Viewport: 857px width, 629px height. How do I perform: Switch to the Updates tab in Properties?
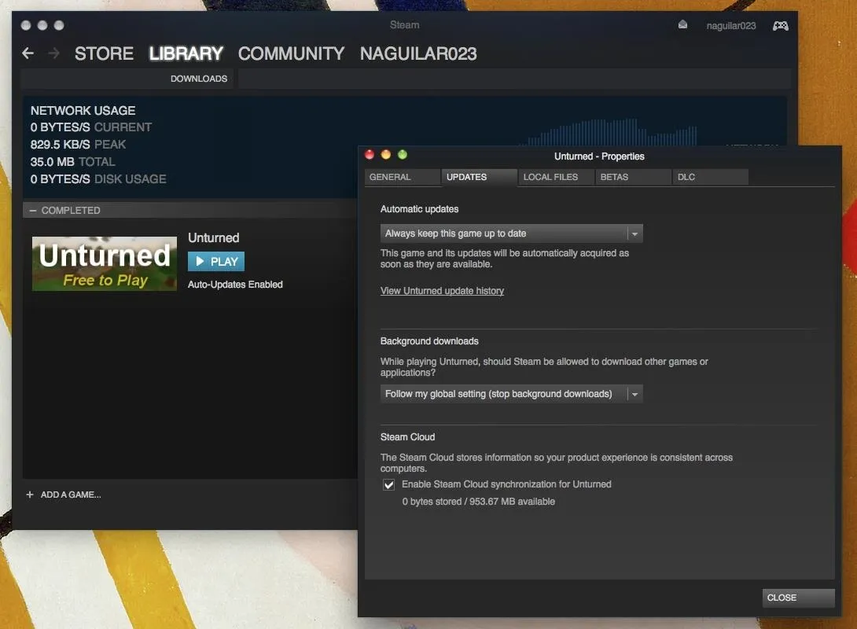pos(480,177)
